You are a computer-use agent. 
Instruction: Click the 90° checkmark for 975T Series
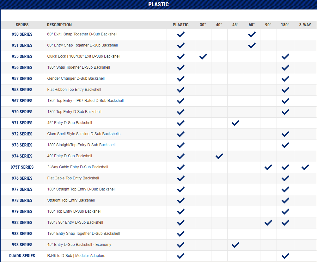pos(268,167)
